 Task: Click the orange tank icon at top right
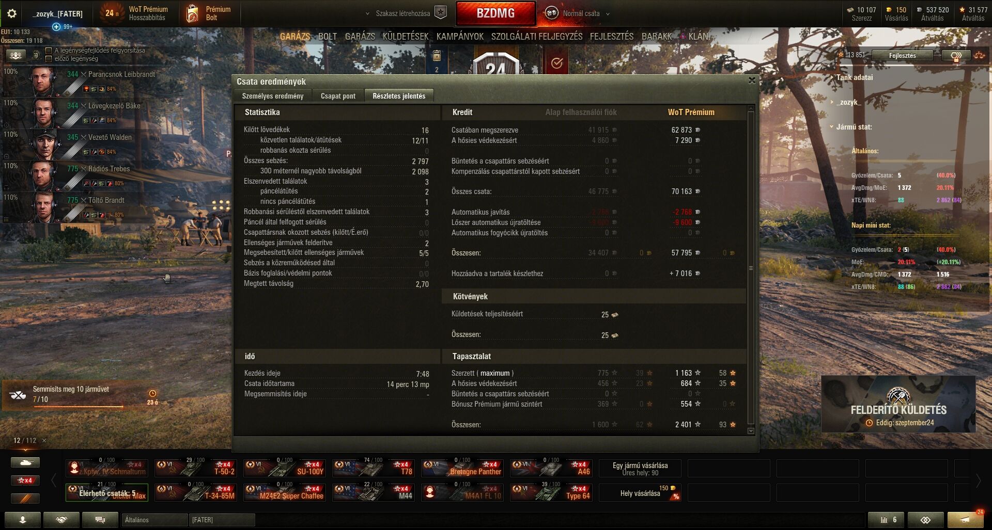click(x=980, y=55)
